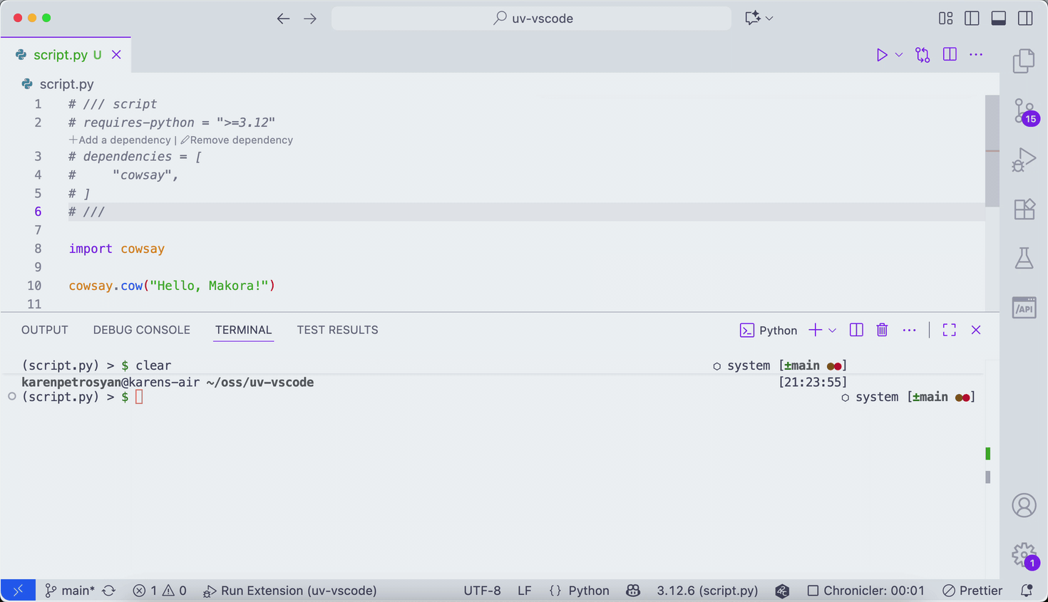Open the new terminal launch profile dropdown
The image size is (1048, 602).
(832, 331)
